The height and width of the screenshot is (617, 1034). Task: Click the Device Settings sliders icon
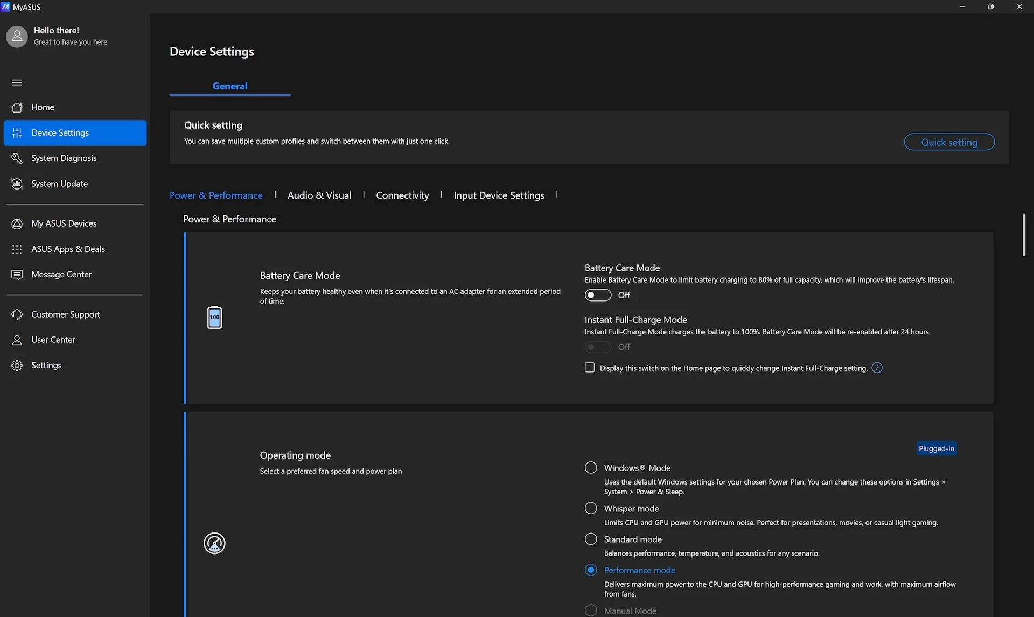[x=17, y=133]
